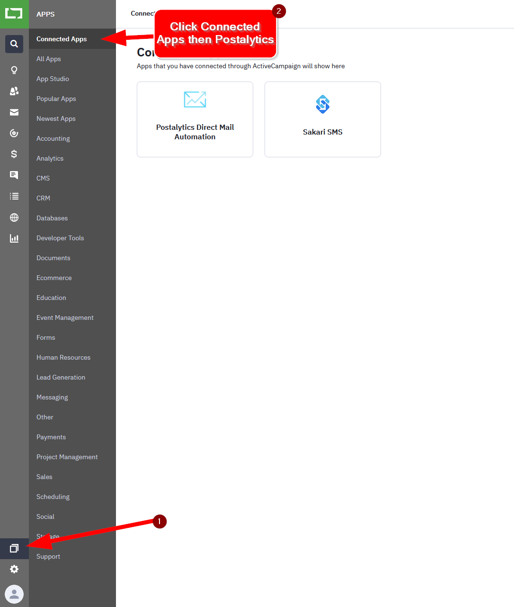Choose the Social category
514x607 pixels.
(x=72, y=516)
